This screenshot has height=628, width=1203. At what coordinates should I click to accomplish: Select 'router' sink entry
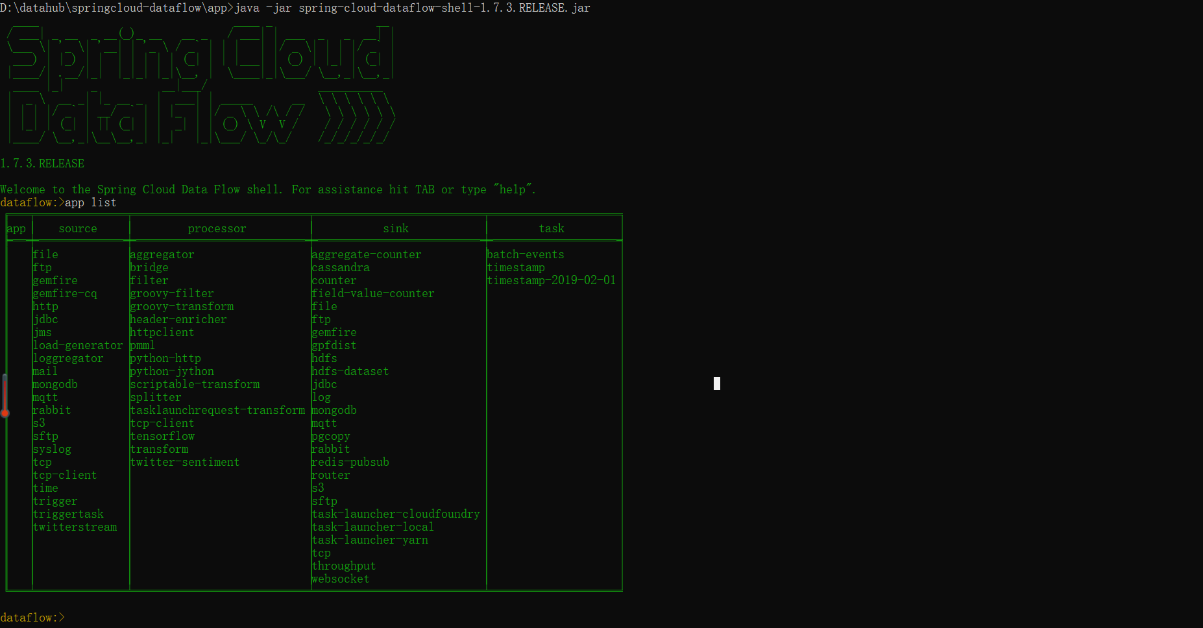pyautogui.click(x=331, y=475)
